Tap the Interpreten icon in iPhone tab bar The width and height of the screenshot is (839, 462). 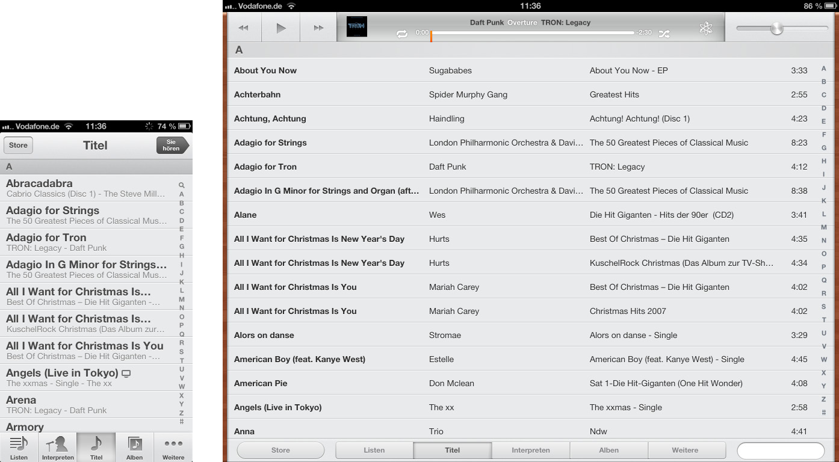pyautogui.click(x=58, y=448)
